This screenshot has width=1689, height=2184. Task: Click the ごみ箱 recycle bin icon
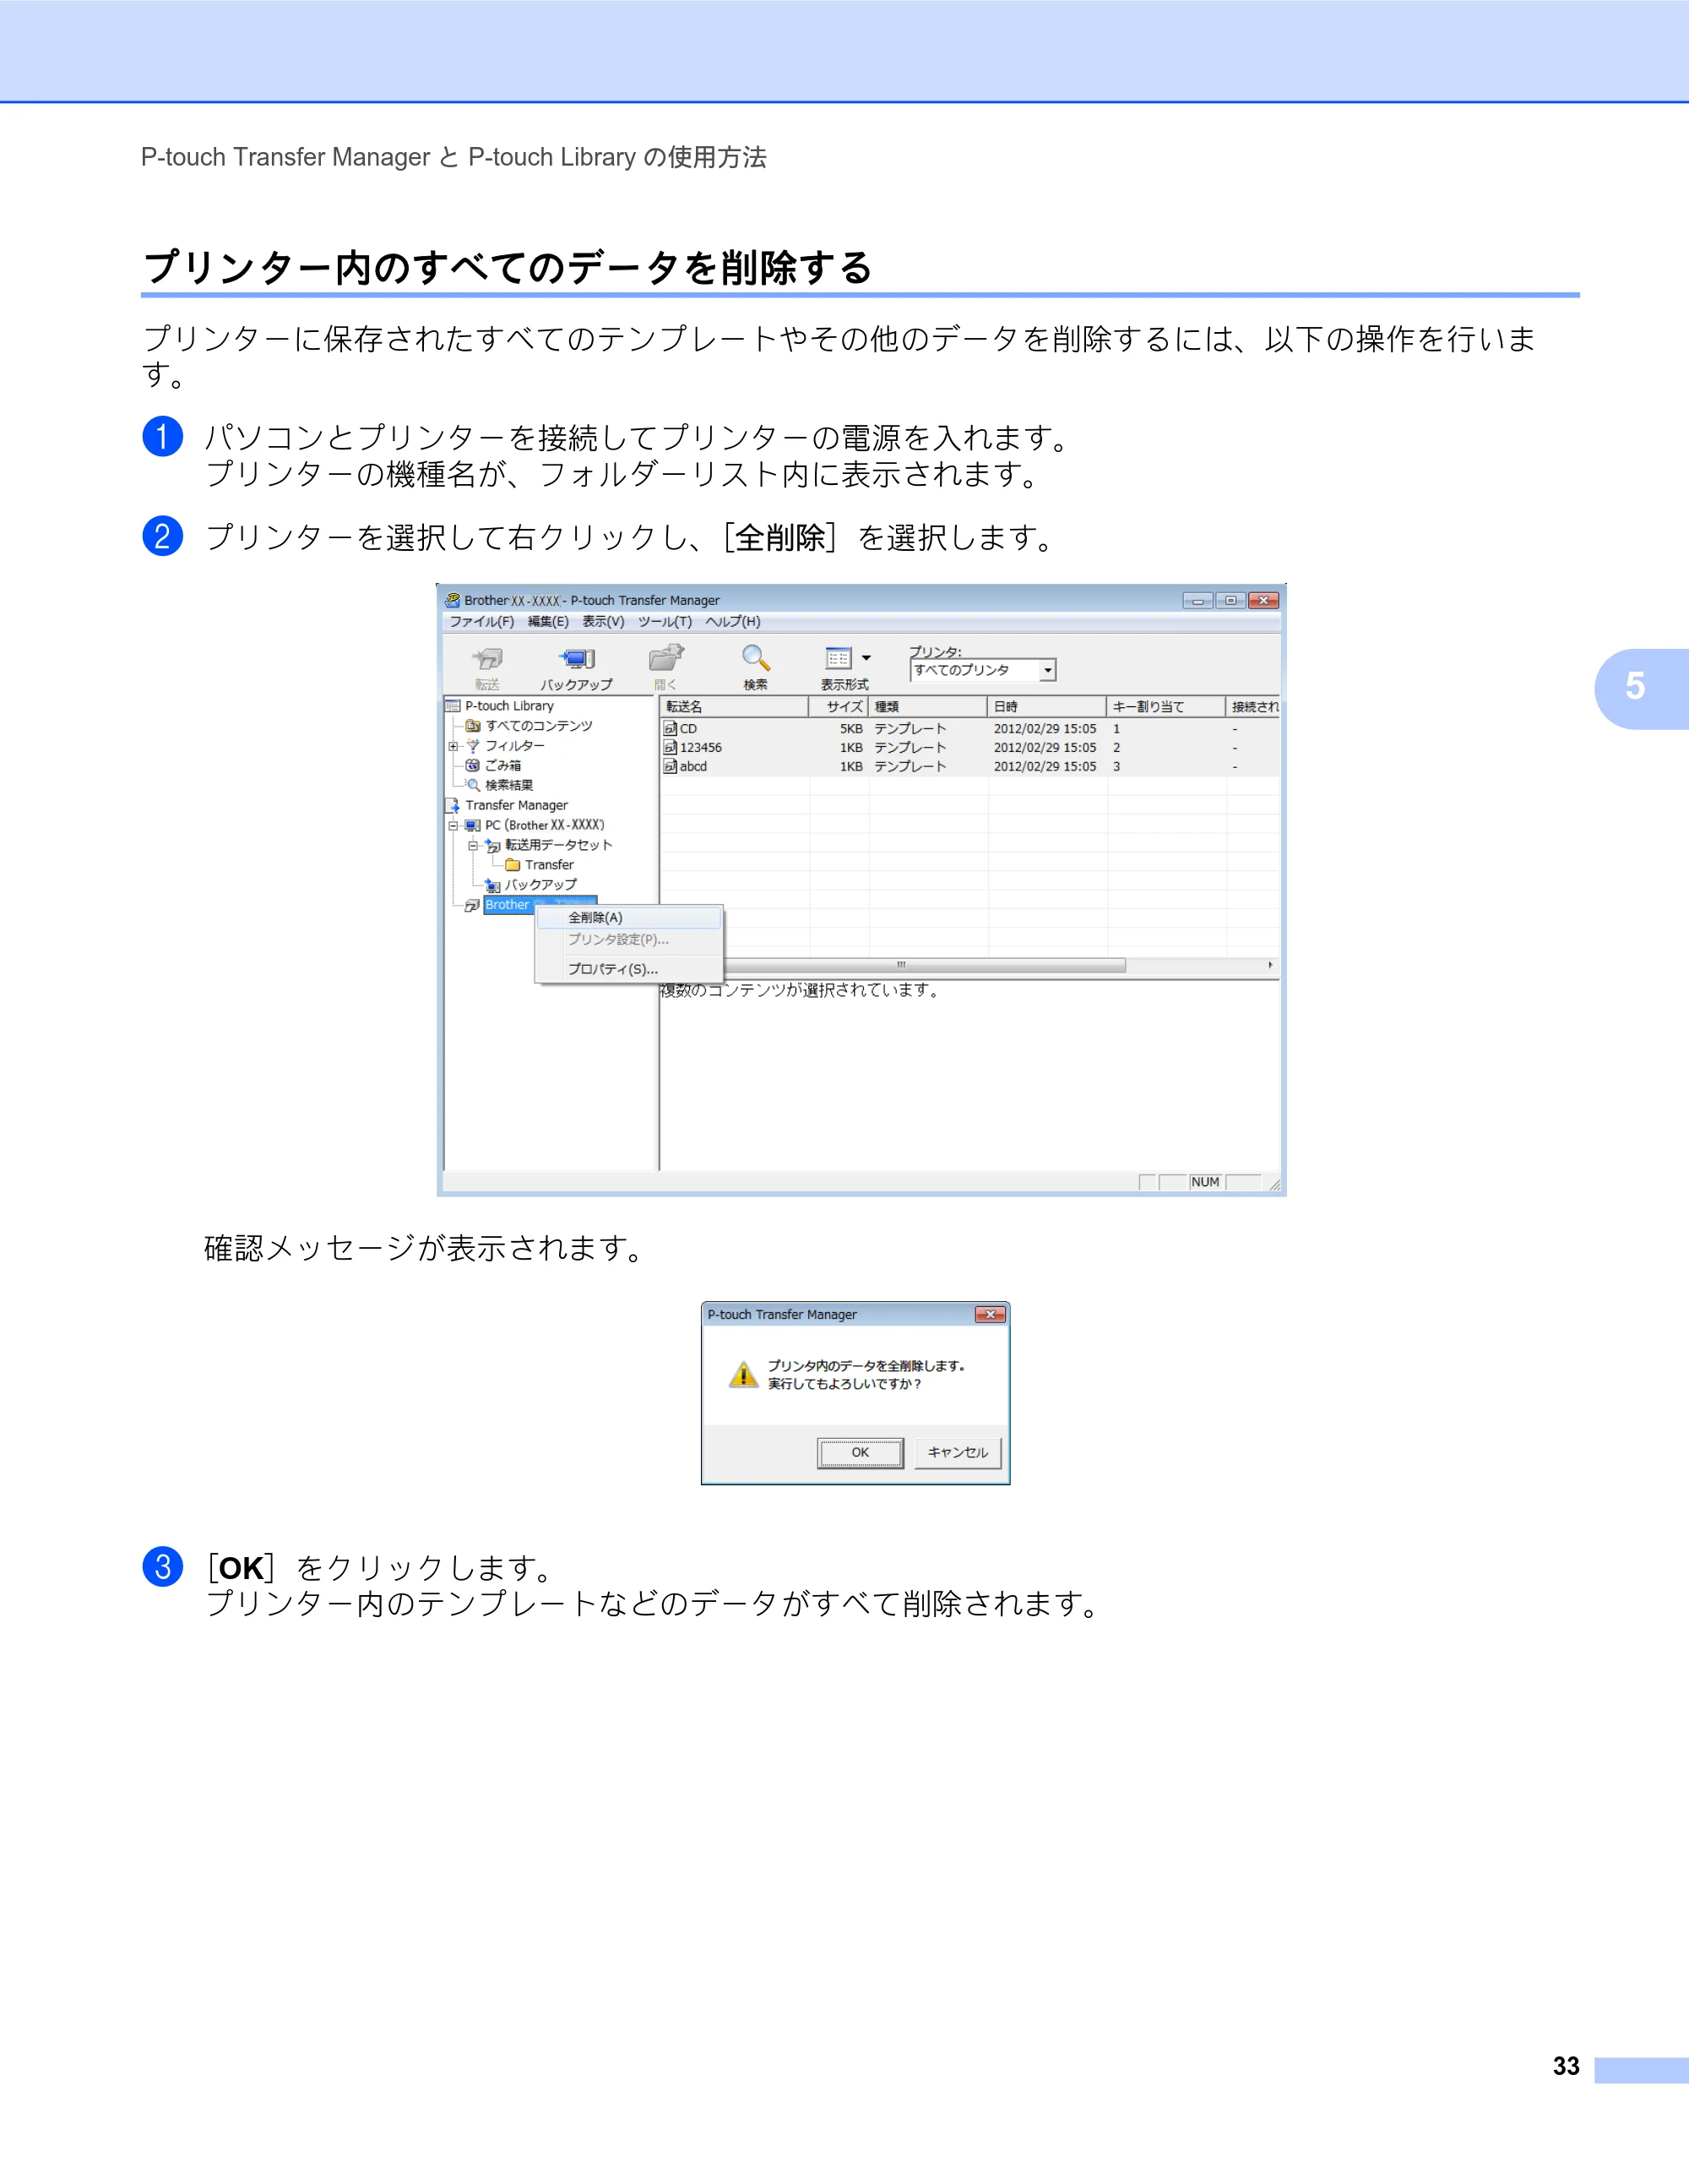coord(473,766)
